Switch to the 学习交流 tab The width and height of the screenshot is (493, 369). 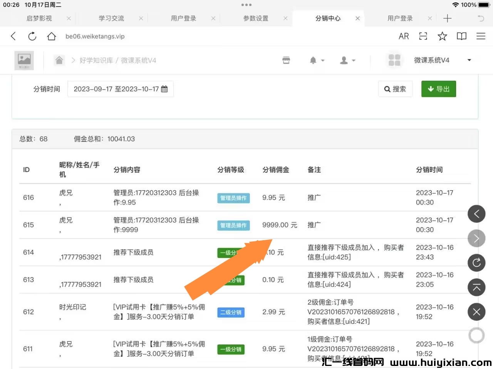point(111,18)
